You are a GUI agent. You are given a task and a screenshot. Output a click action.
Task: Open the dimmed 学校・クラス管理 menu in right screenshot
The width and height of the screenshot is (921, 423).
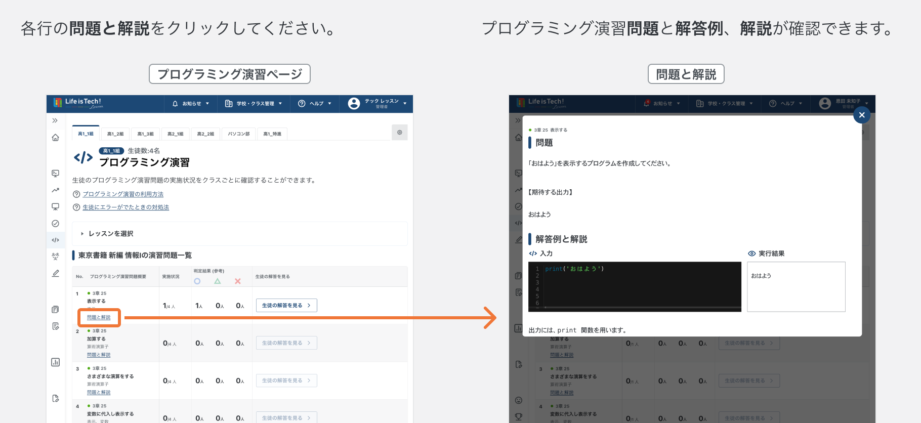pos(725,104)
